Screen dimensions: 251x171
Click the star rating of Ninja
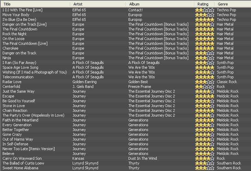tap(205, 58)
